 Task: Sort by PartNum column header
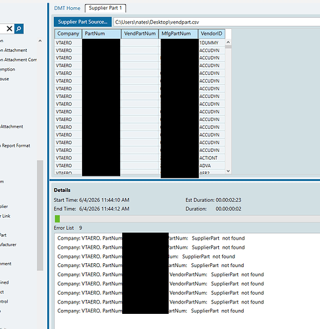pos(101,34)
